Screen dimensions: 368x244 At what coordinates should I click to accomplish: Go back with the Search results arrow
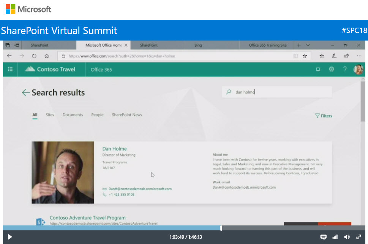(25, 92)
